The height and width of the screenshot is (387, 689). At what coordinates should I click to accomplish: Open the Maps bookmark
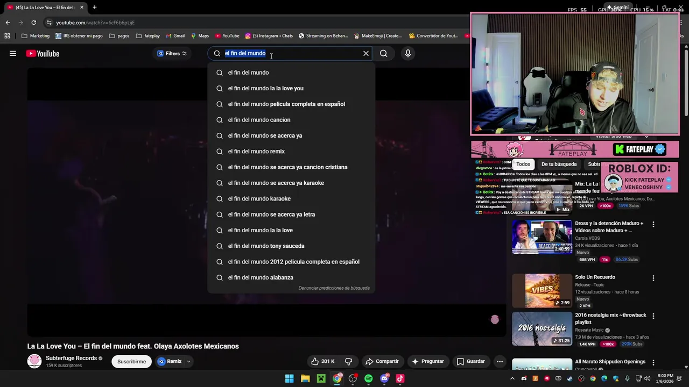(x=200, y=36)
